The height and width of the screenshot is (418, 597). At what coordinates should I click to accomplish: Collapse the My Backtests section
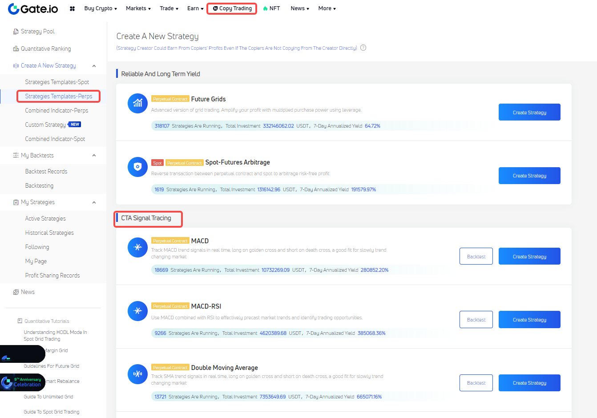[94, 155]
